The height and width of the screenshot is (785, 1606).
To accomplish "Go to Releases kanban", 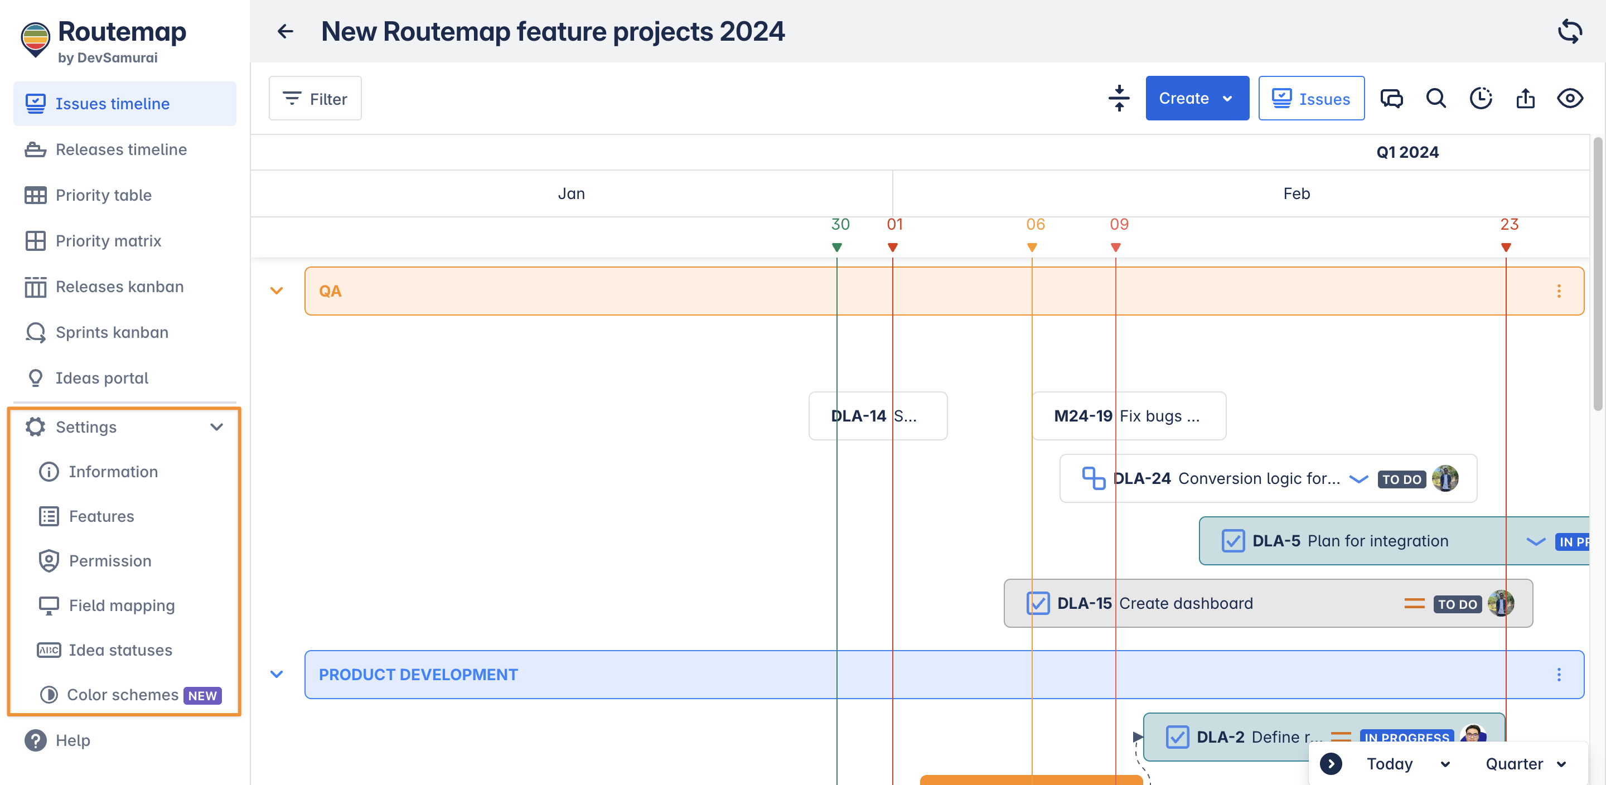I will [119, 287].
